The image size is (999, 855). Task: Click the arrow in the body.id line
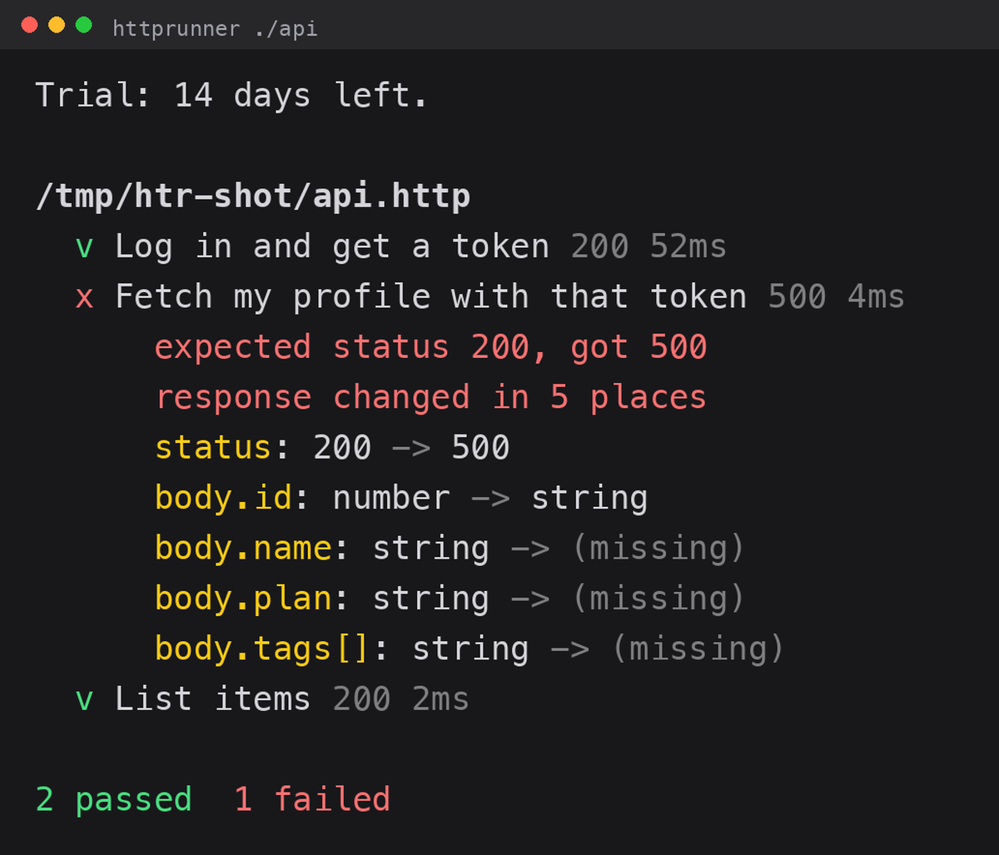490,499
